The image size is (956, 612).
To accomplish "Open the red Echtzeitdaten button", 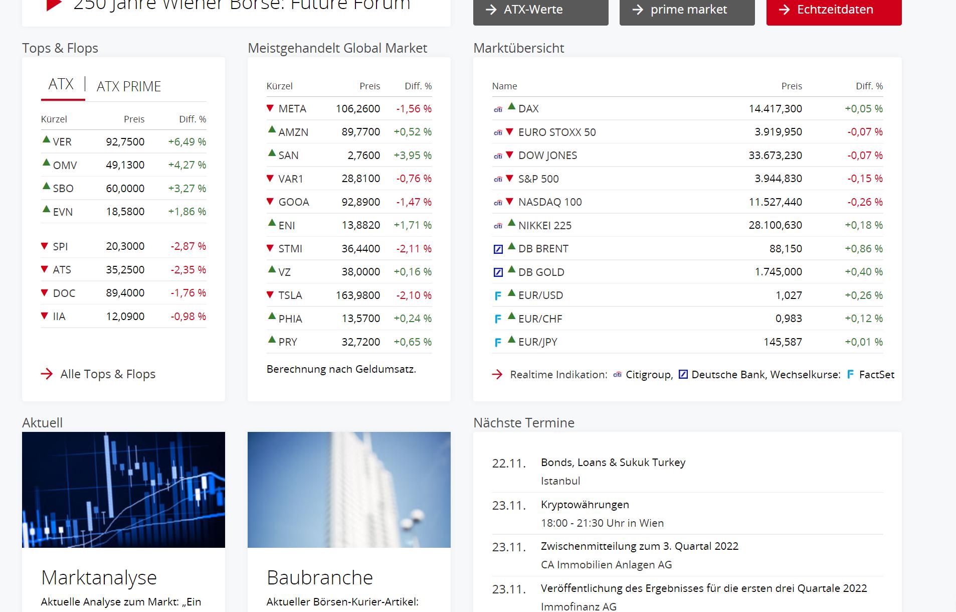I will pyautogui.click(x=834, y=11).
